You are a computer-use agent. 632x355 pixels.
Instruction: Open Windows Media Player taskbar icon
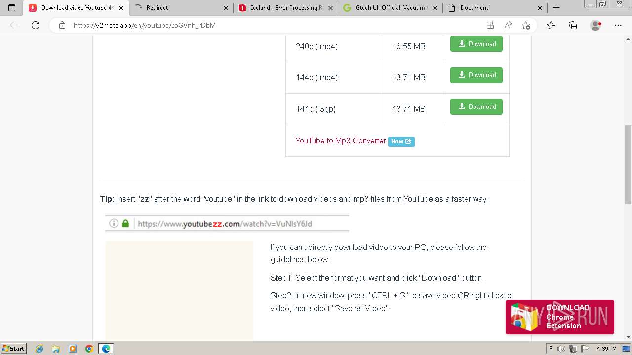(x=73, y=349)
